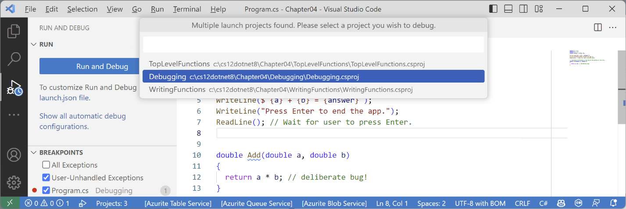Image resolution: width=626 pixels, height=209 pixels.
Task: Change language mode via C# indicator
Action: coord(543,203)
